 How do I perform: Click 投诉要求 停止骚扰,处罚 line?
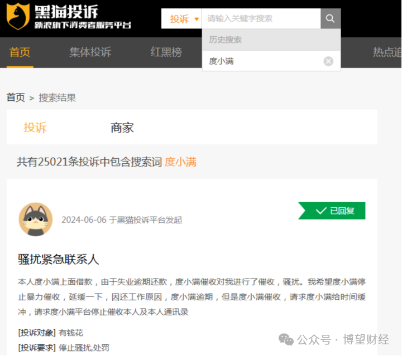tap(64, 348)
